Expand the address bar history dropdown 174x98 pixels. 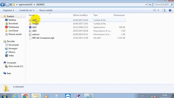[x=146, y=5]
